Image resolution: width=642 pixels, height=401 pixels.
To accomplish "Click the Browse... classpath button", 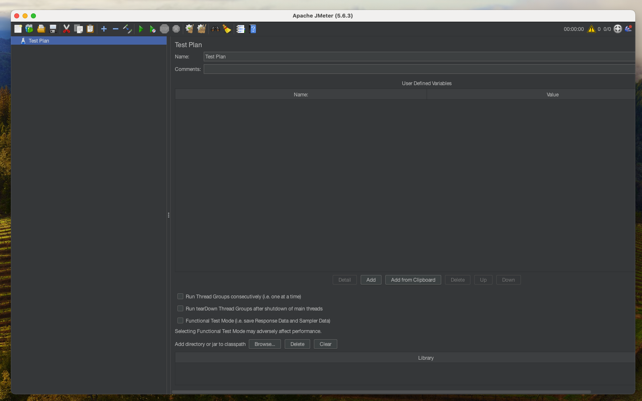I will click(265, 344).
